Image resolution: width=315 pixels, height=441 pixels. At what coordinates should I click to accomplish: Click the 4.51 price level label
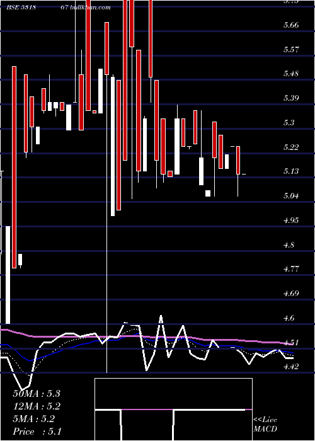pyautogui.click(x=291, y=342)
